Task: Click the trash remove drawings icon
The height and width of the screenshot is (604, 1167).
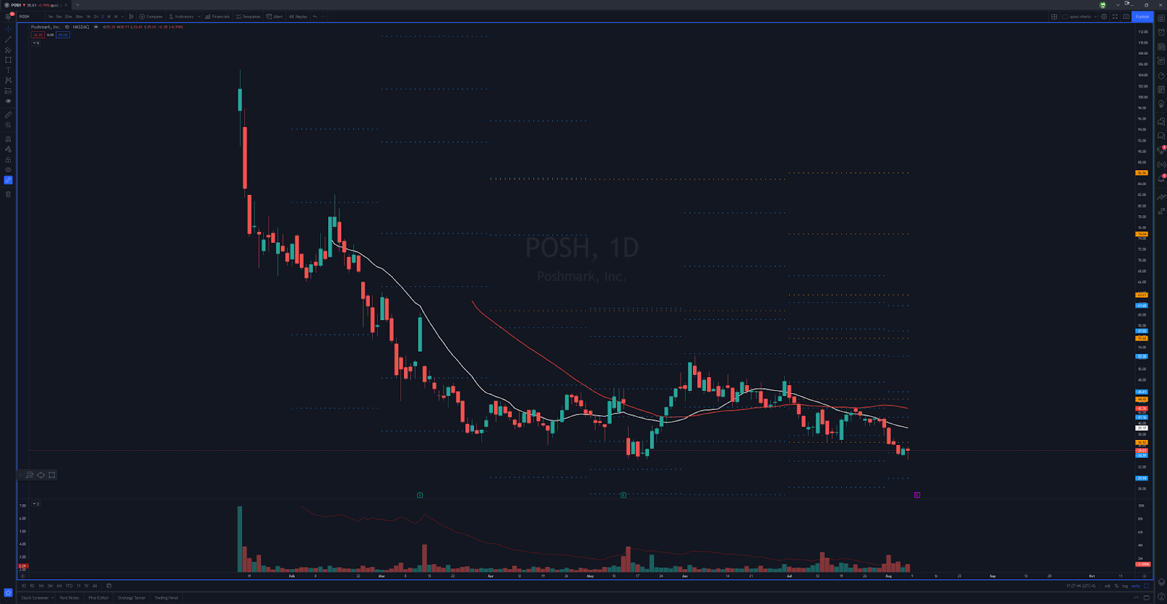Action: [x=8, y=194]
